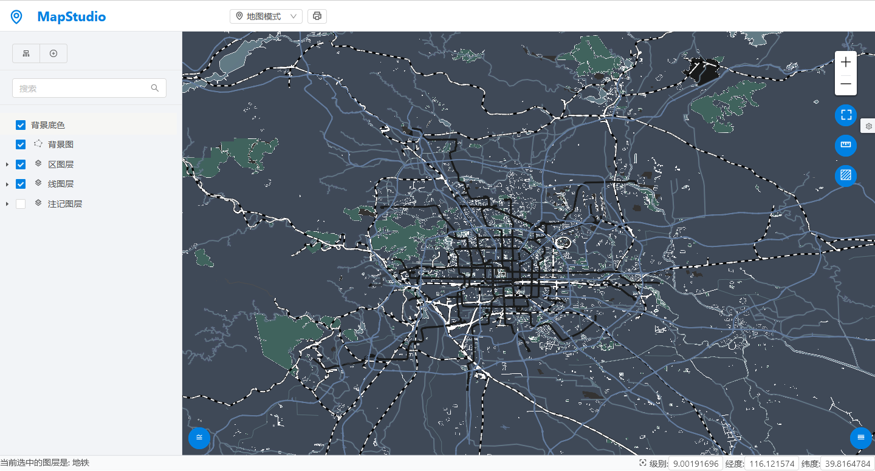
Task: Click the status text 当前选中的图层是: 地铁
Action: point(45,463)
